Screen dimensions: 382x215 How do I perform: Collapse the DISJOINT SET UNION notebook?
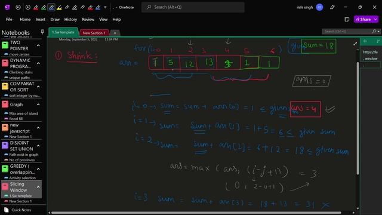pos(38,146)
